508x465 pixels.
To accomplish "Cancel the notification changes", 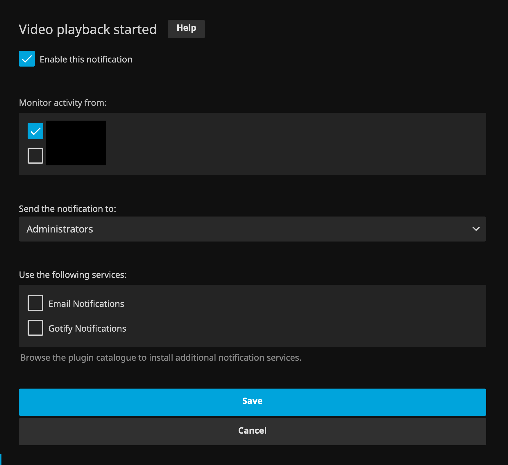I will (252, 432).
